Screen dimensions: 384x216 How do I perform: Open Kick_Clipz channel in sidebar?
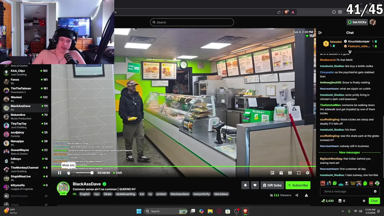(x=25, y=73)
